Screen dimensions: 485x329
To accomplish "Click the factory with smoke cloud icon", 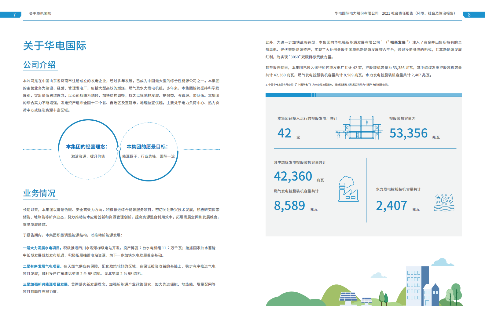I will point(348,189).
